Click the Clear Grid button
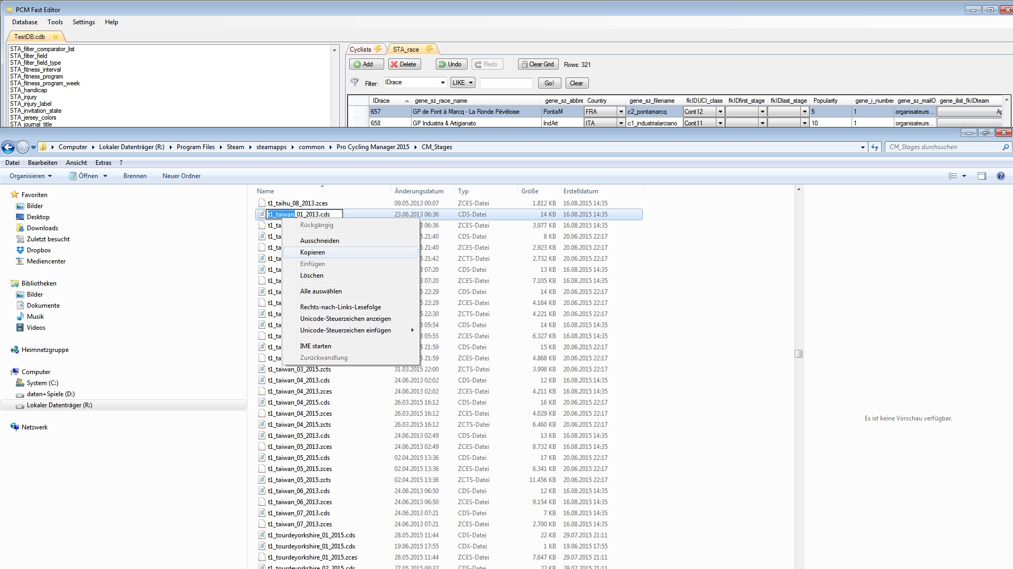The width and height of the screenshot is (1013, 569). (x=538, y=64)
